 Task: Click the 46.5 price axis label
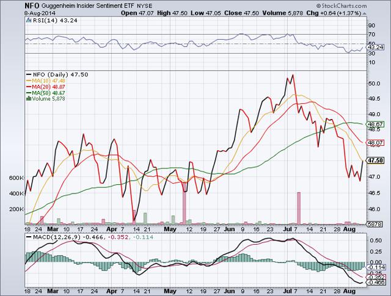pyautogui.click(x=375, y=193)
